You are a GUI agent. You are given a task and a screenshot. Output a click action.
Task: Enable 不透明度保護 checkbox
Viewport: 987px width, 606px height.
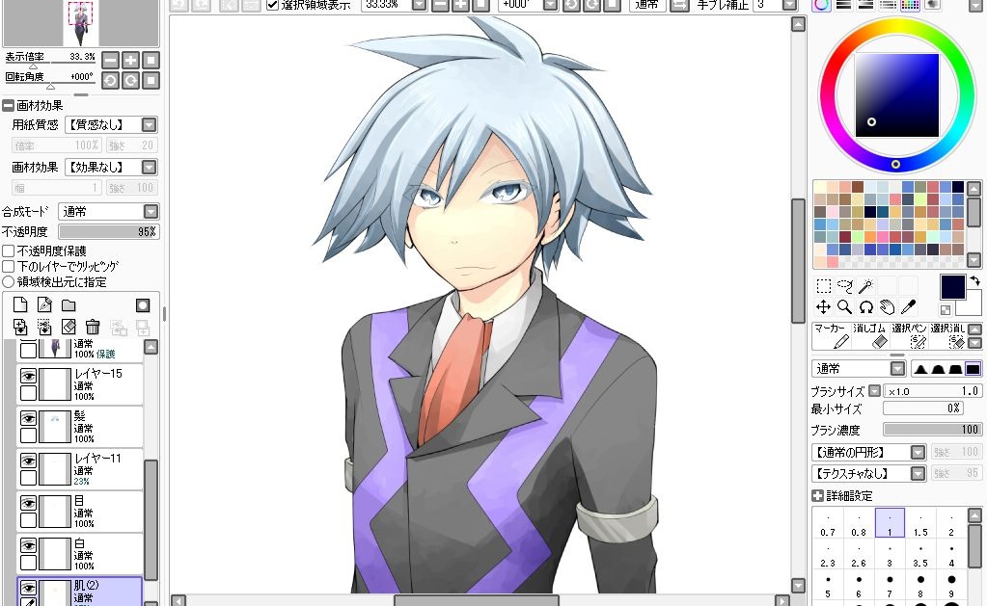pyautogui.click(x=8, y=250)
